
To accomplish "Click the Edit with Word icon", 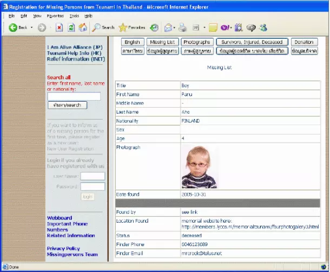I will (x=196, y=28).
